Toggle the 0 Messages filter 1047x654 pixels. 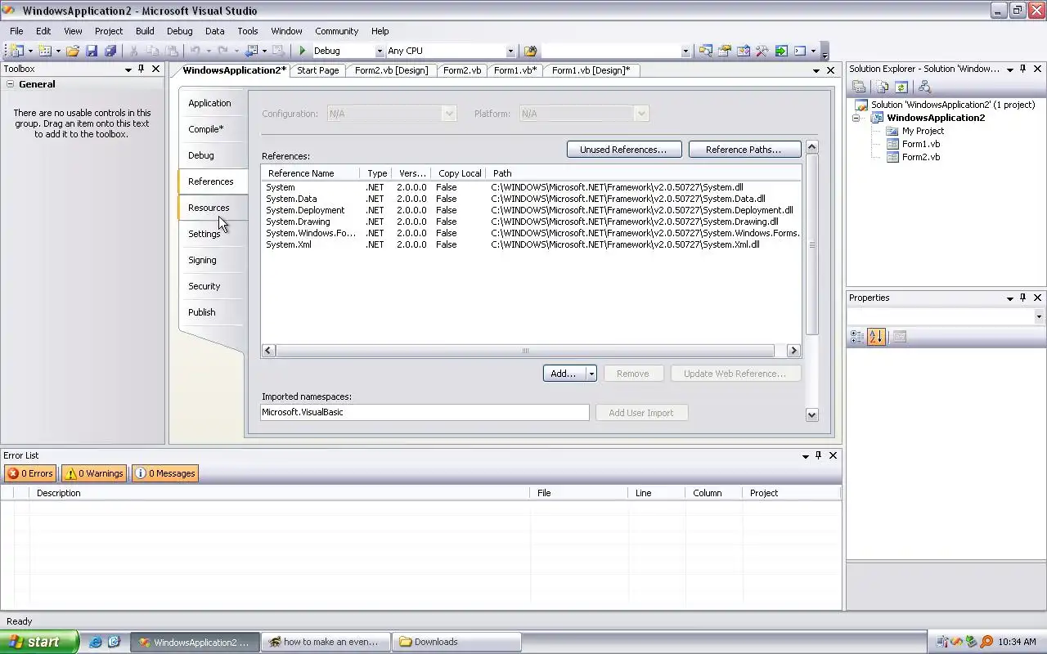[x=165, y=473]
